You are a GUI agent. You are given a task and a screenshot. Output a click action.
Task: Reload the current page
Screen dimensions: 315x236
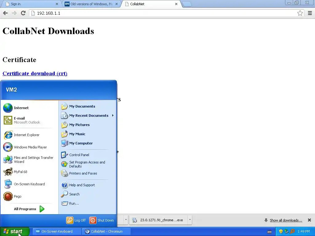click(23, 13)
